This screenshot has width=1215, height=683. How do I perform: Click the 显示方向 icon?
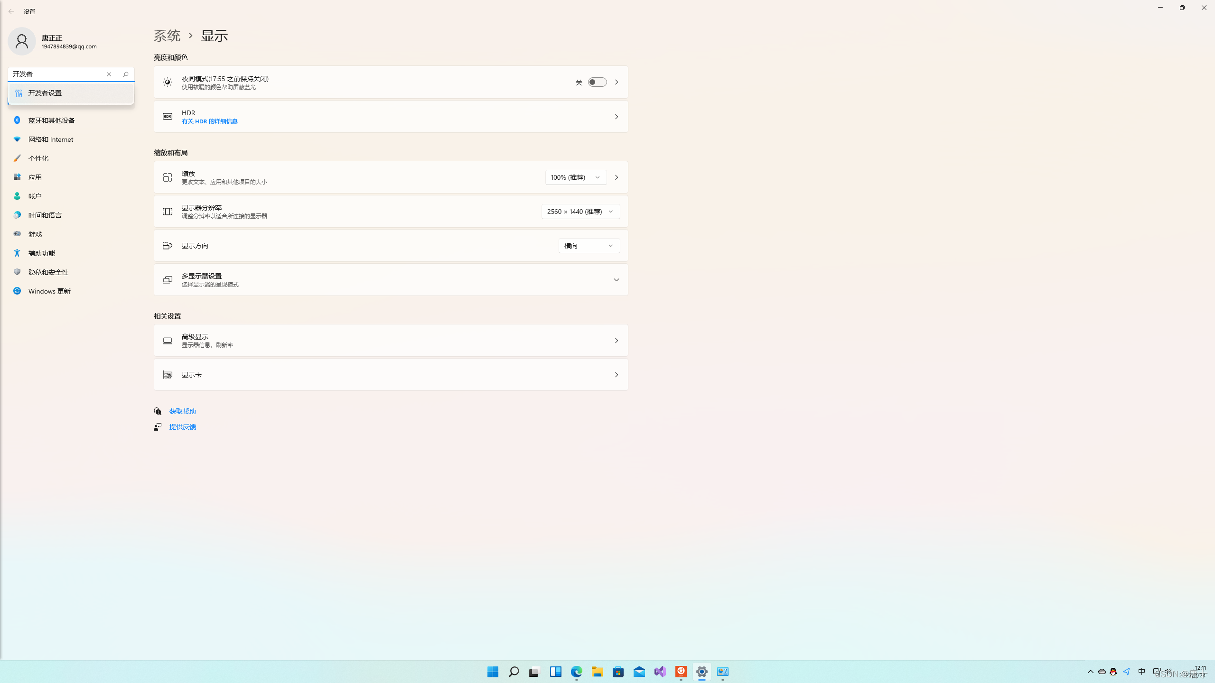coord(168,246)
